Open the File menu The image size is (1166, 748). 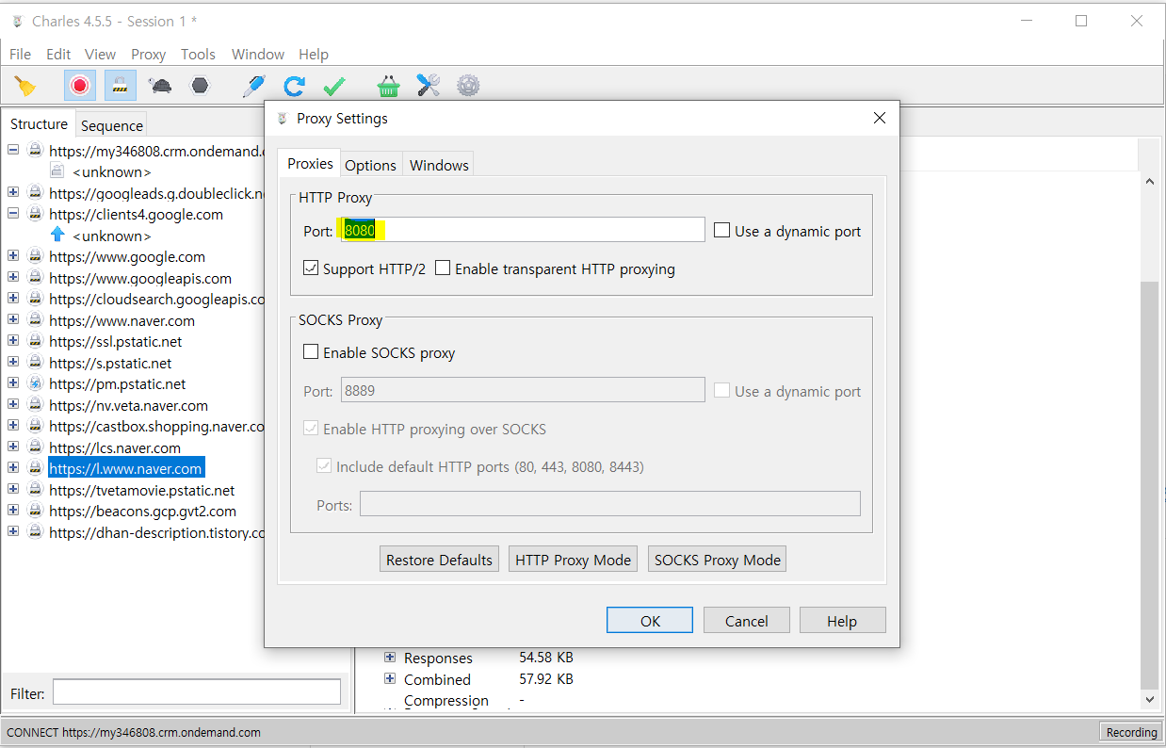(20, 54)
